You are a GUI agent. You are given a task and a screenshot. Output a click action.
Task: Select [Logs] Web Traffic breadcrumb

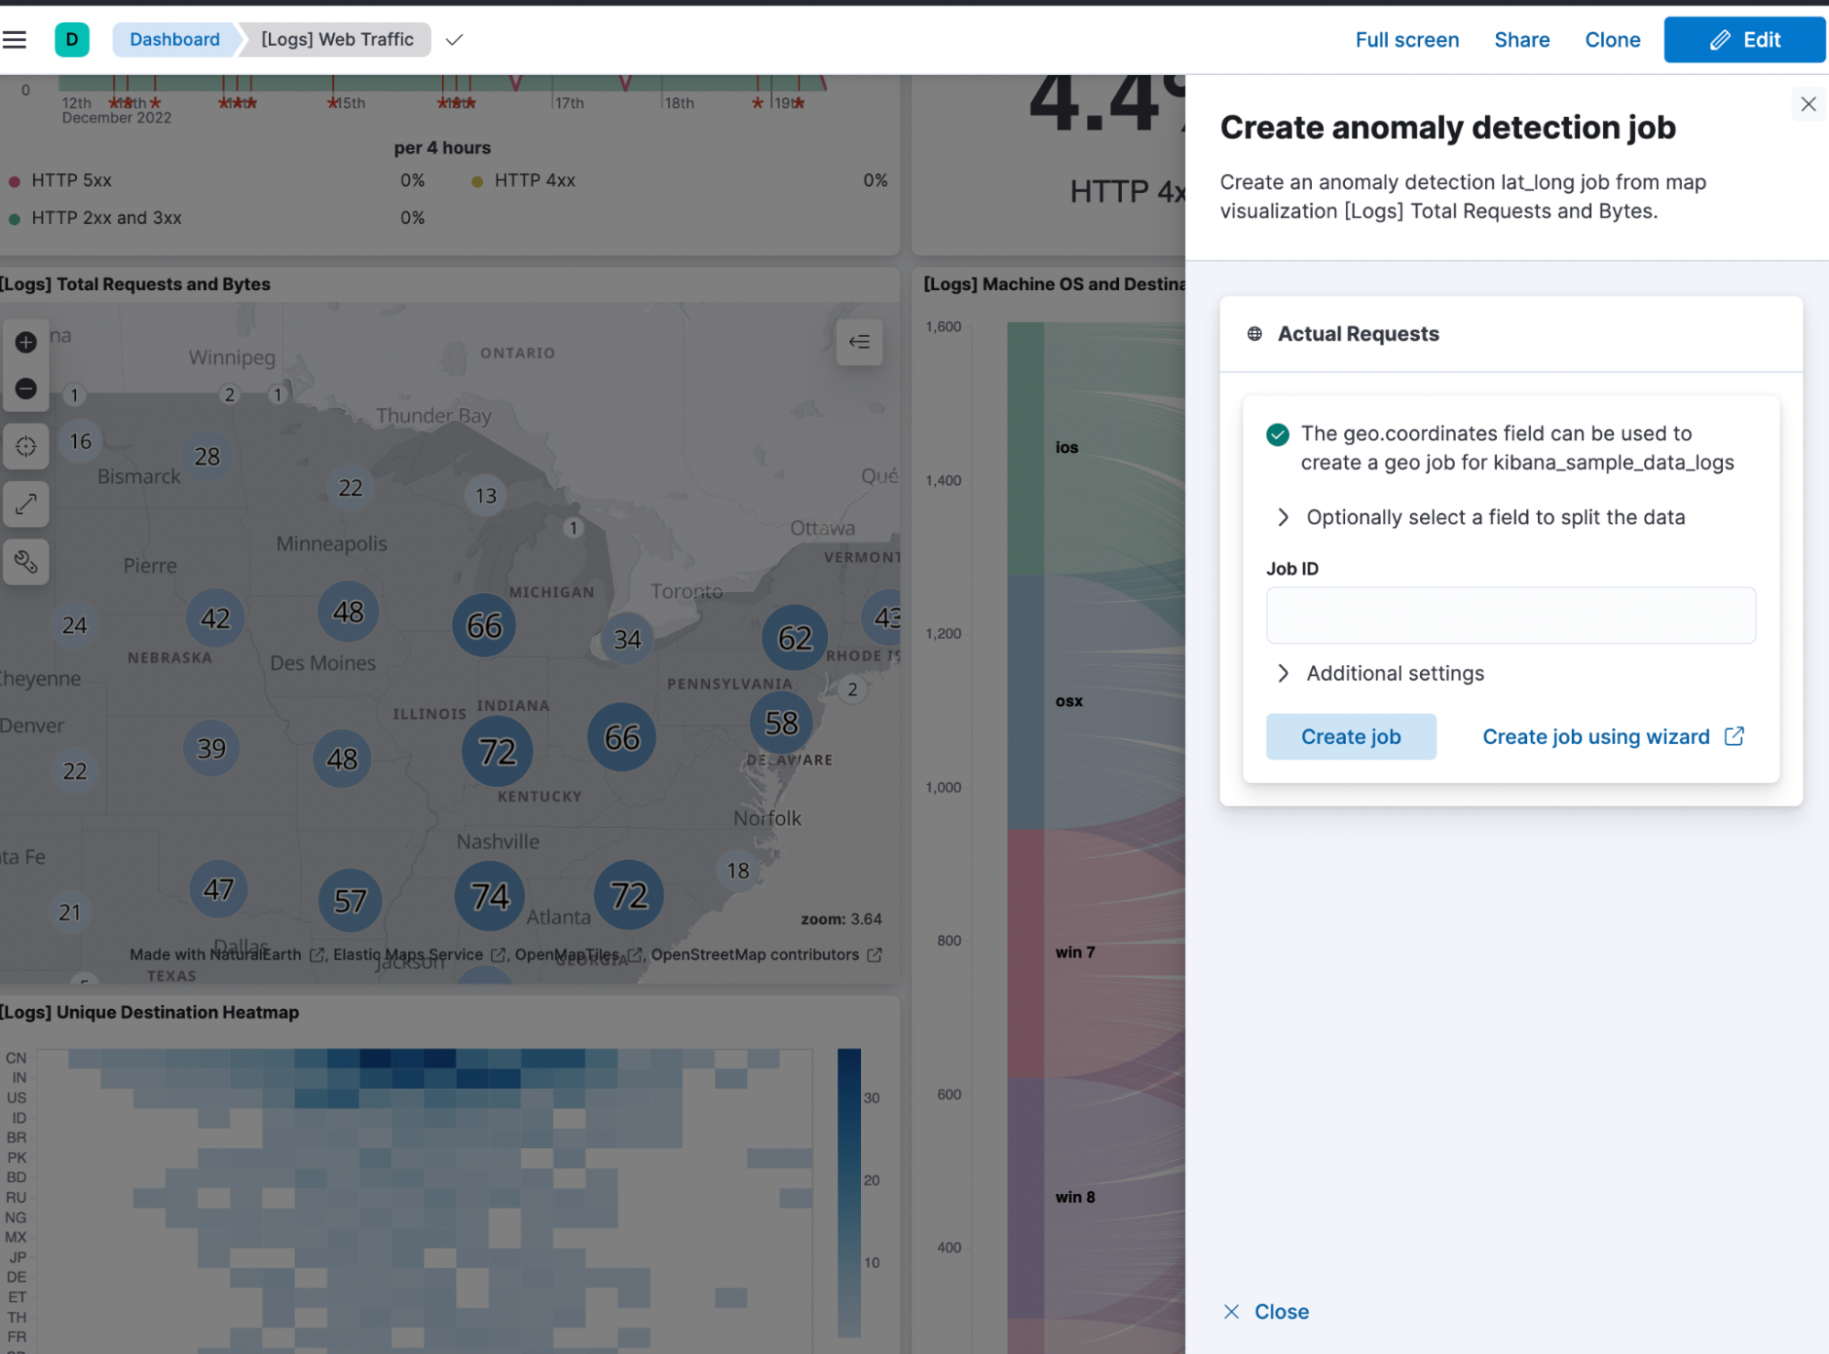(x=337, y=39)
